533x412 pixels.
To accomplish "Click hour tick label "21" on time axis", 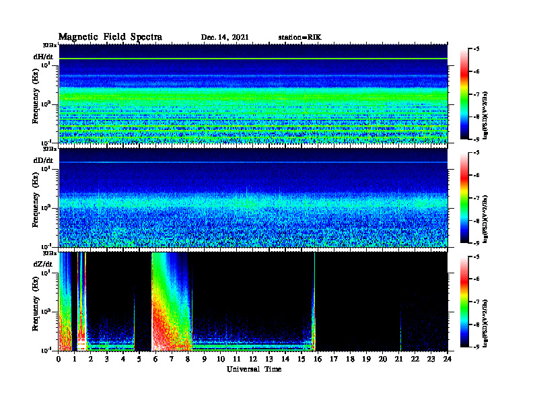I will [x=398, y=359].
